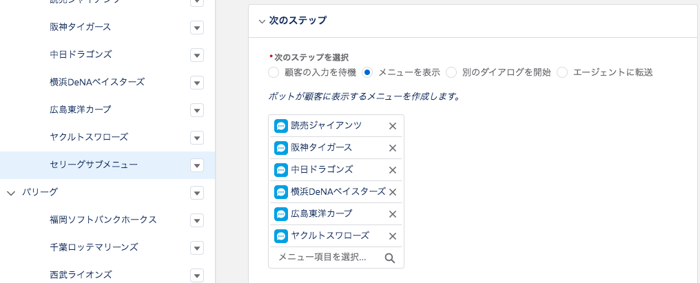
Task: Remove 中日ドラゴンズ from the menu list
Action: point(393,170)
